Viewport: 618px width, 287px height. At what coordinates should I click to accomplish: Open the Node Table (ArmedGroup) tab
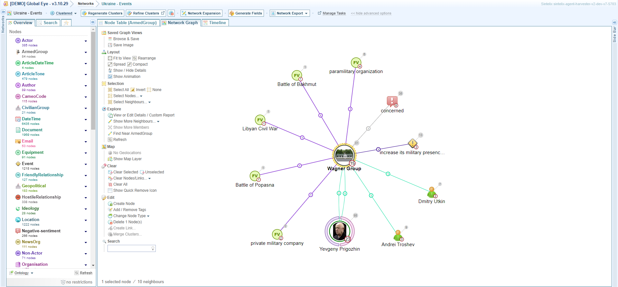pyautogui.click(x=128, y=23)
